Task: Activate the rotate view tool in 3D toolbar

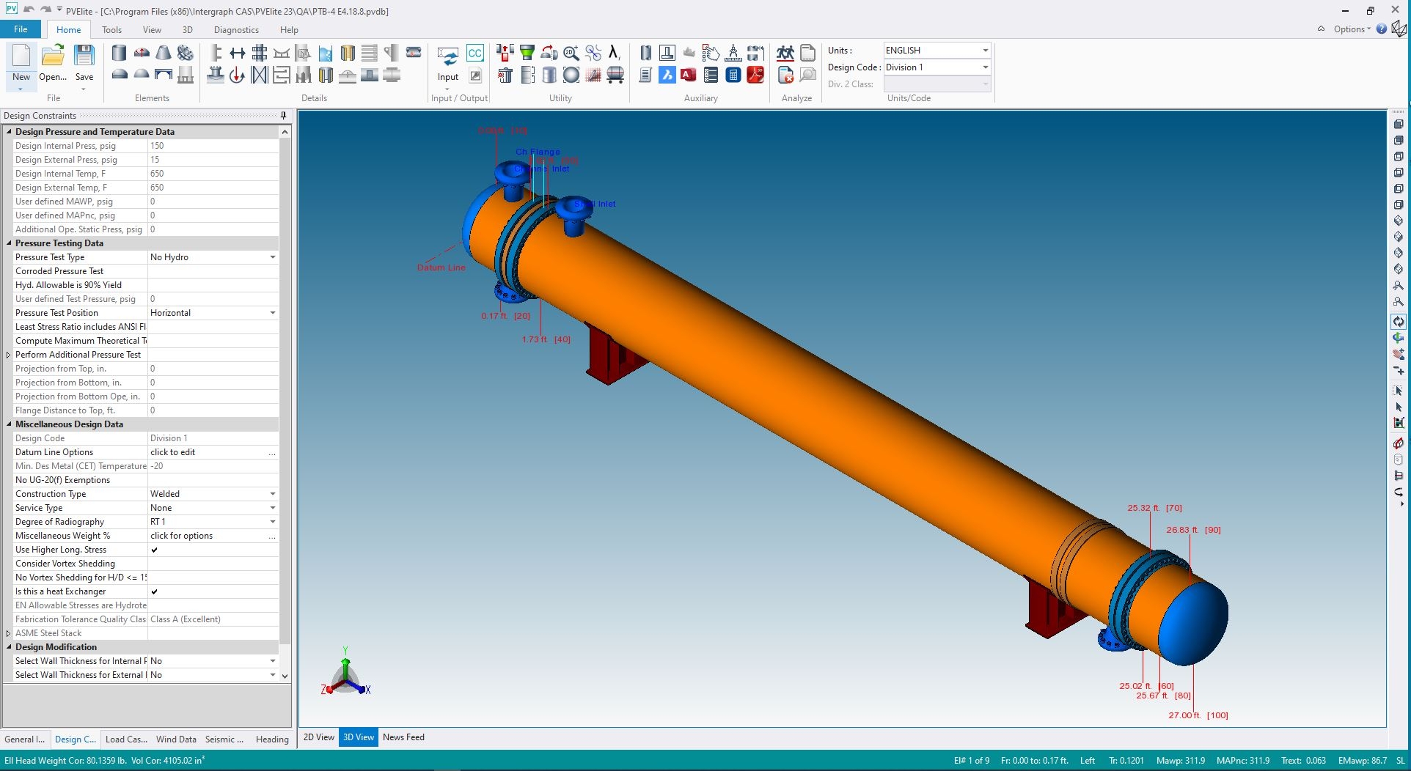Action: coord(1399,322)
